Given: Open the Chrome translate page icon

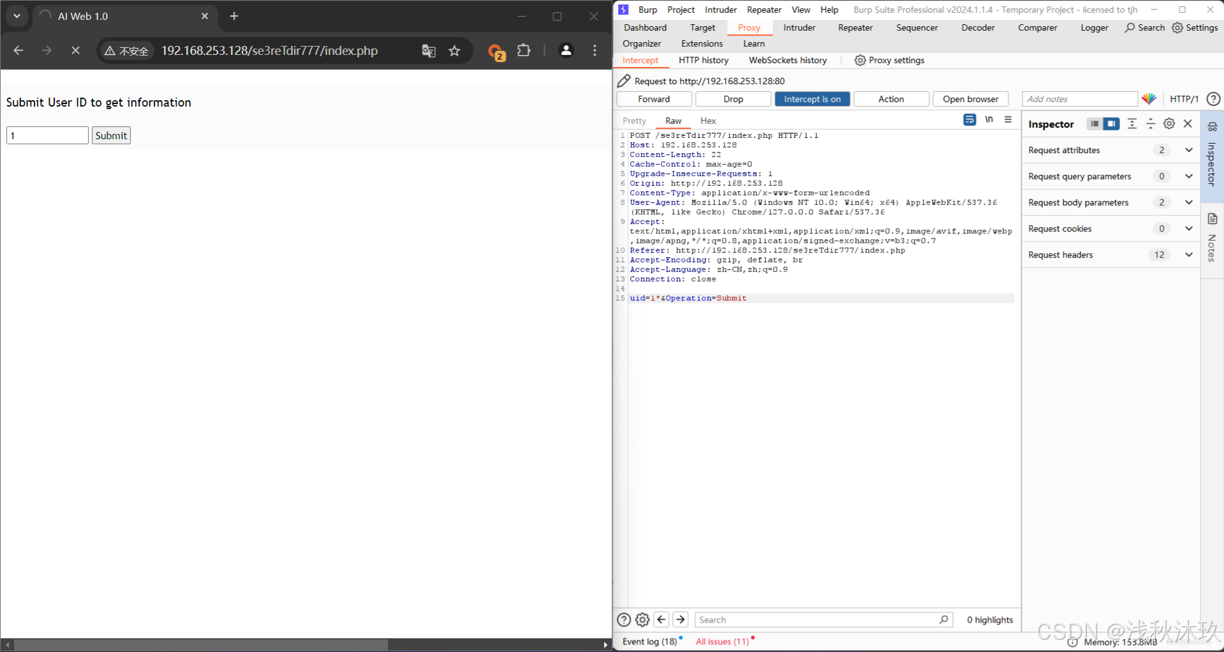Looking at the screenshot, I should (x=429, y=50).
